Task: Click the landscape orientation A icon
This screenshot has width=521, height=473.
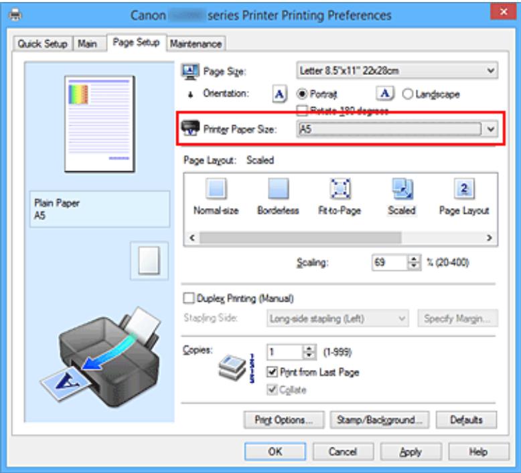Action: click(383, 93)
